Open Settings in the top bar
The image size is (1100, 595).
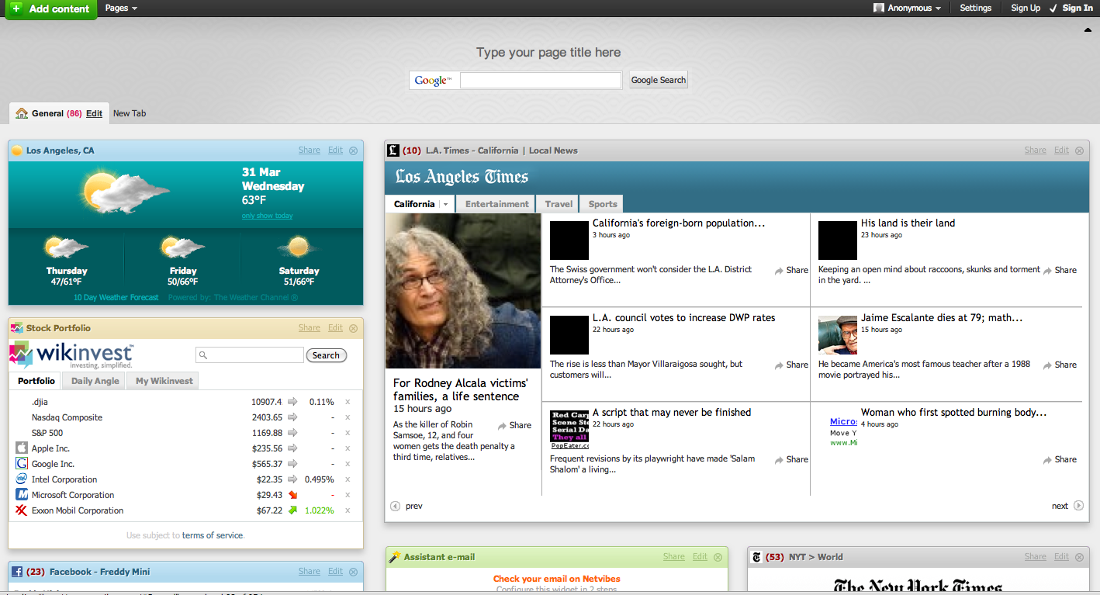coord(976,9)
